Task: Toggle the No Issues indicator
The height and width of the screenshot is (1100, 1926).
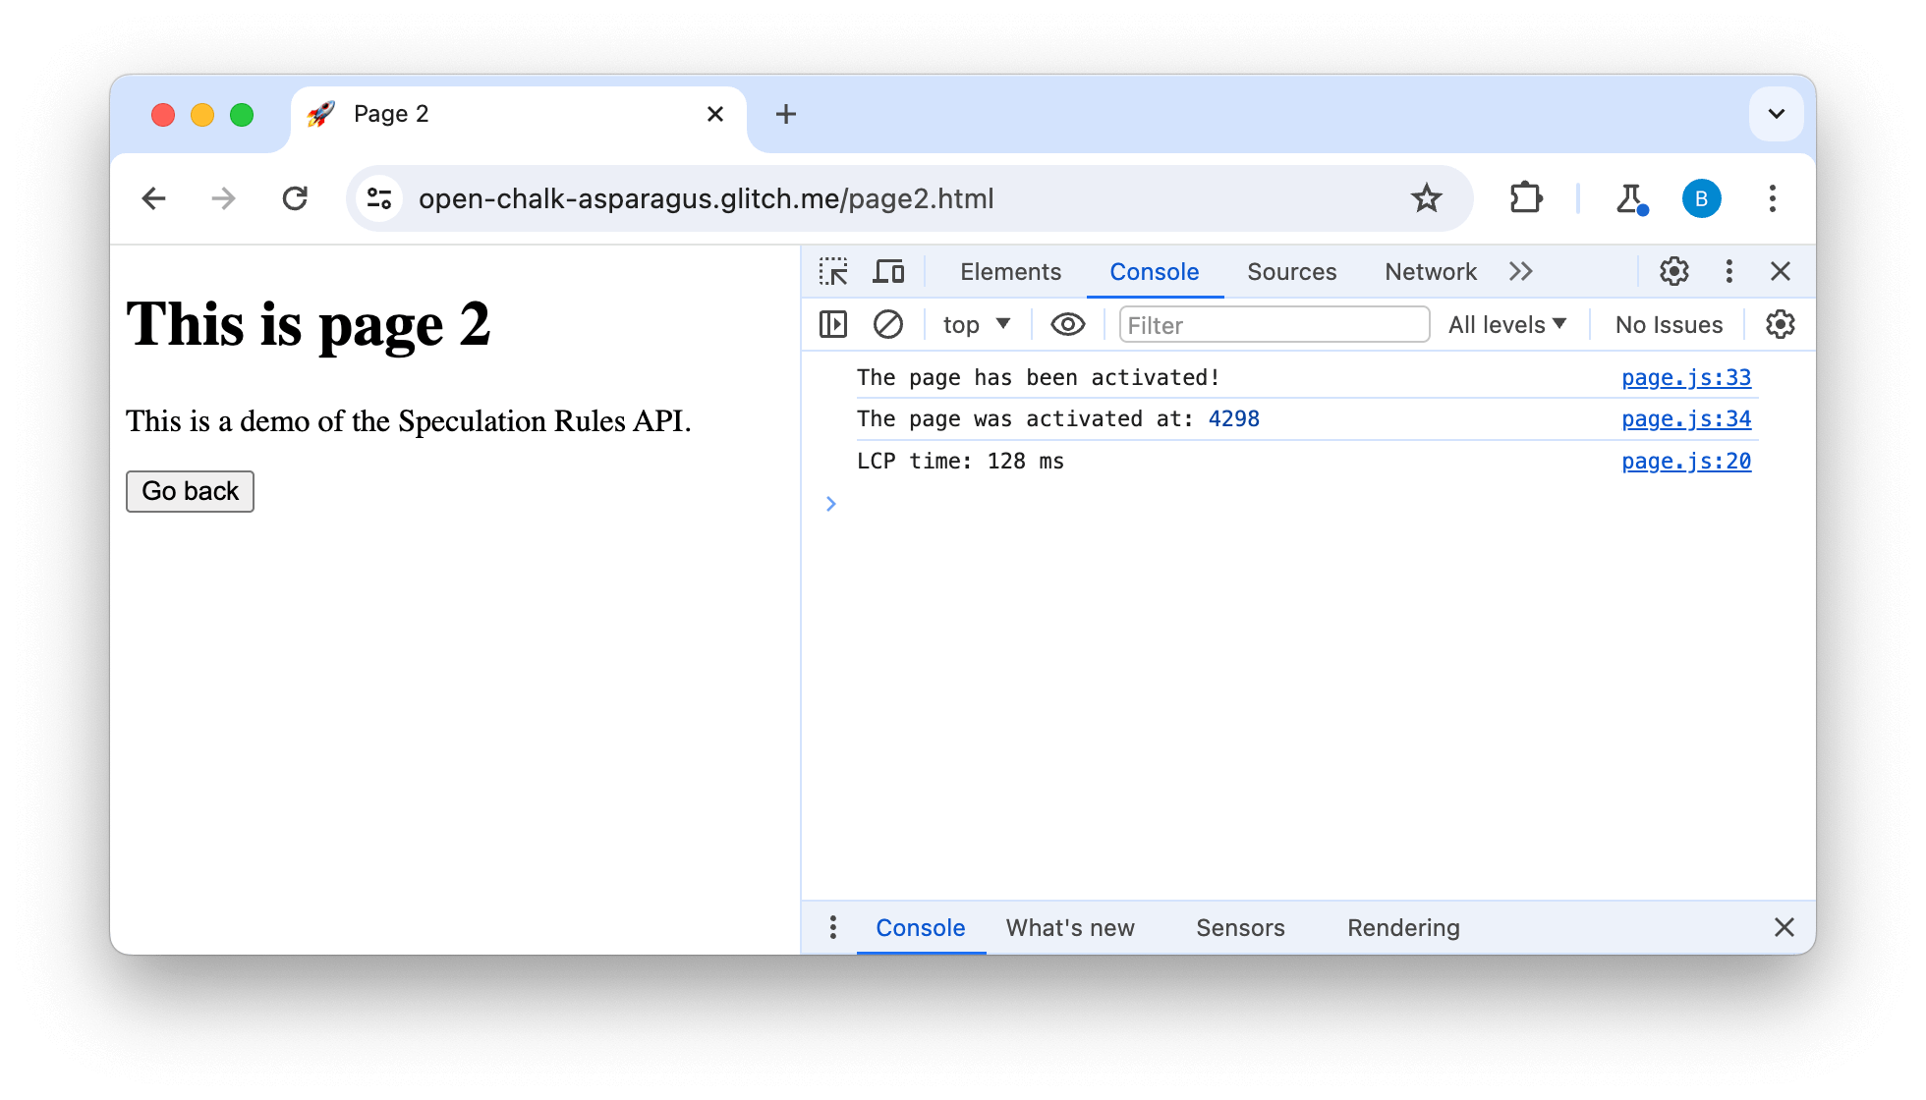Action: tap(1669, 324)
